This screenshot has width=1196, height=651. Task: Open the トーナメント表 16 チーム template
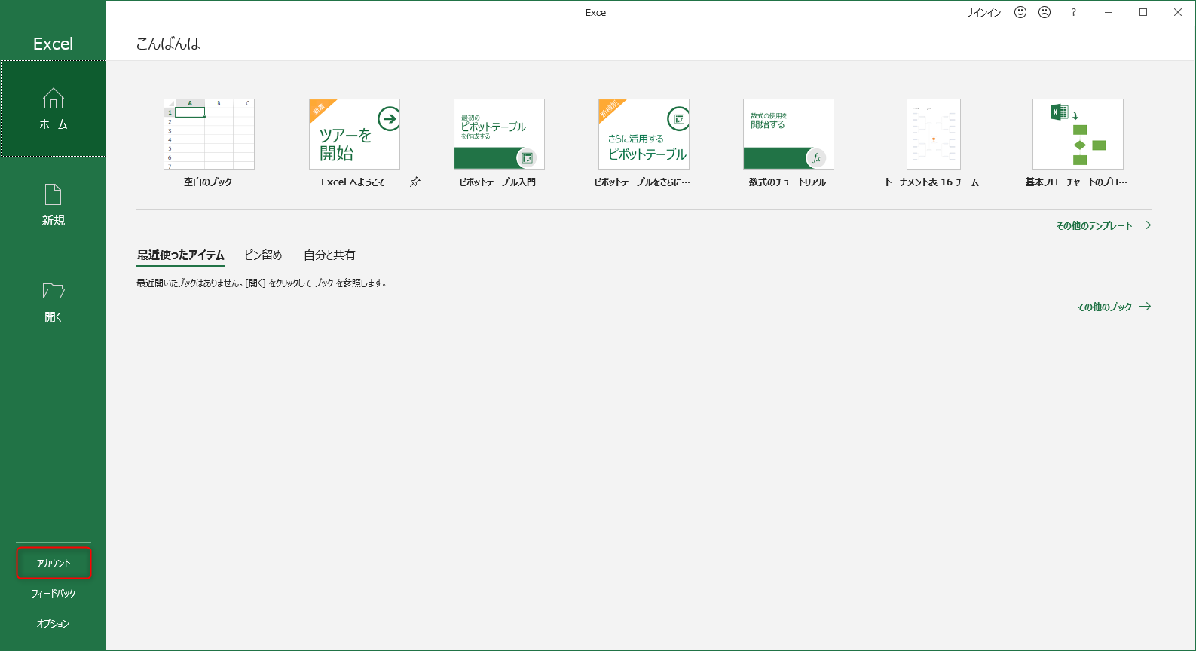coord(933,134)
